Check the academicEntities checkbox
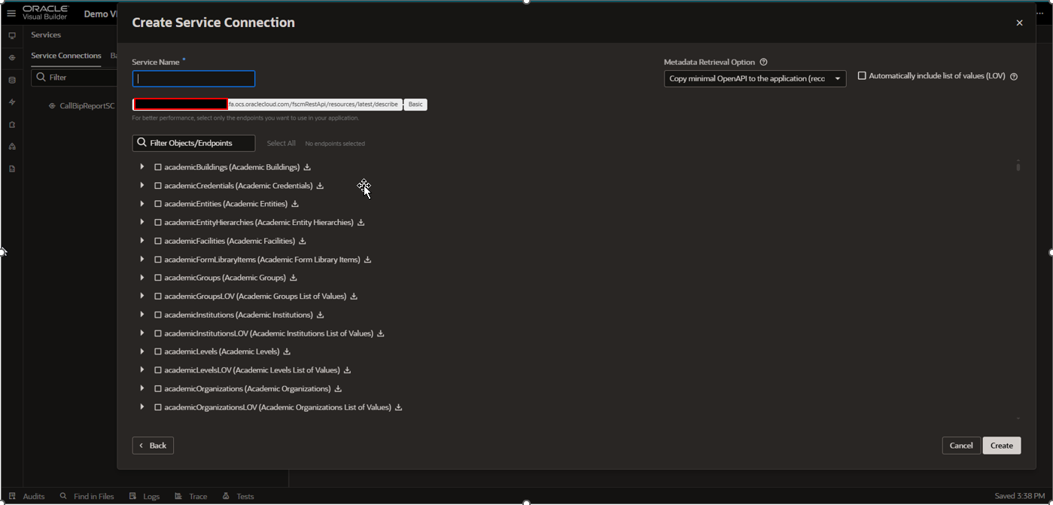1053x505 pixels. point(158,204)
